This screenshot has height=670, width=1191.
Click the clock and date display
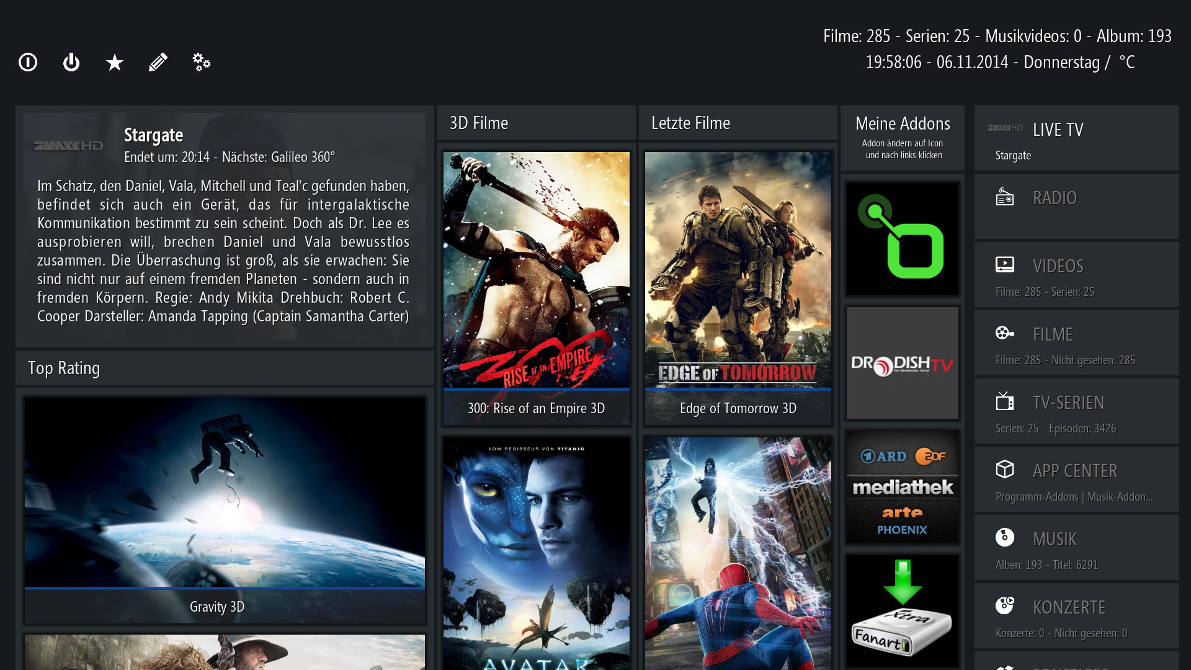[1000, 62]
